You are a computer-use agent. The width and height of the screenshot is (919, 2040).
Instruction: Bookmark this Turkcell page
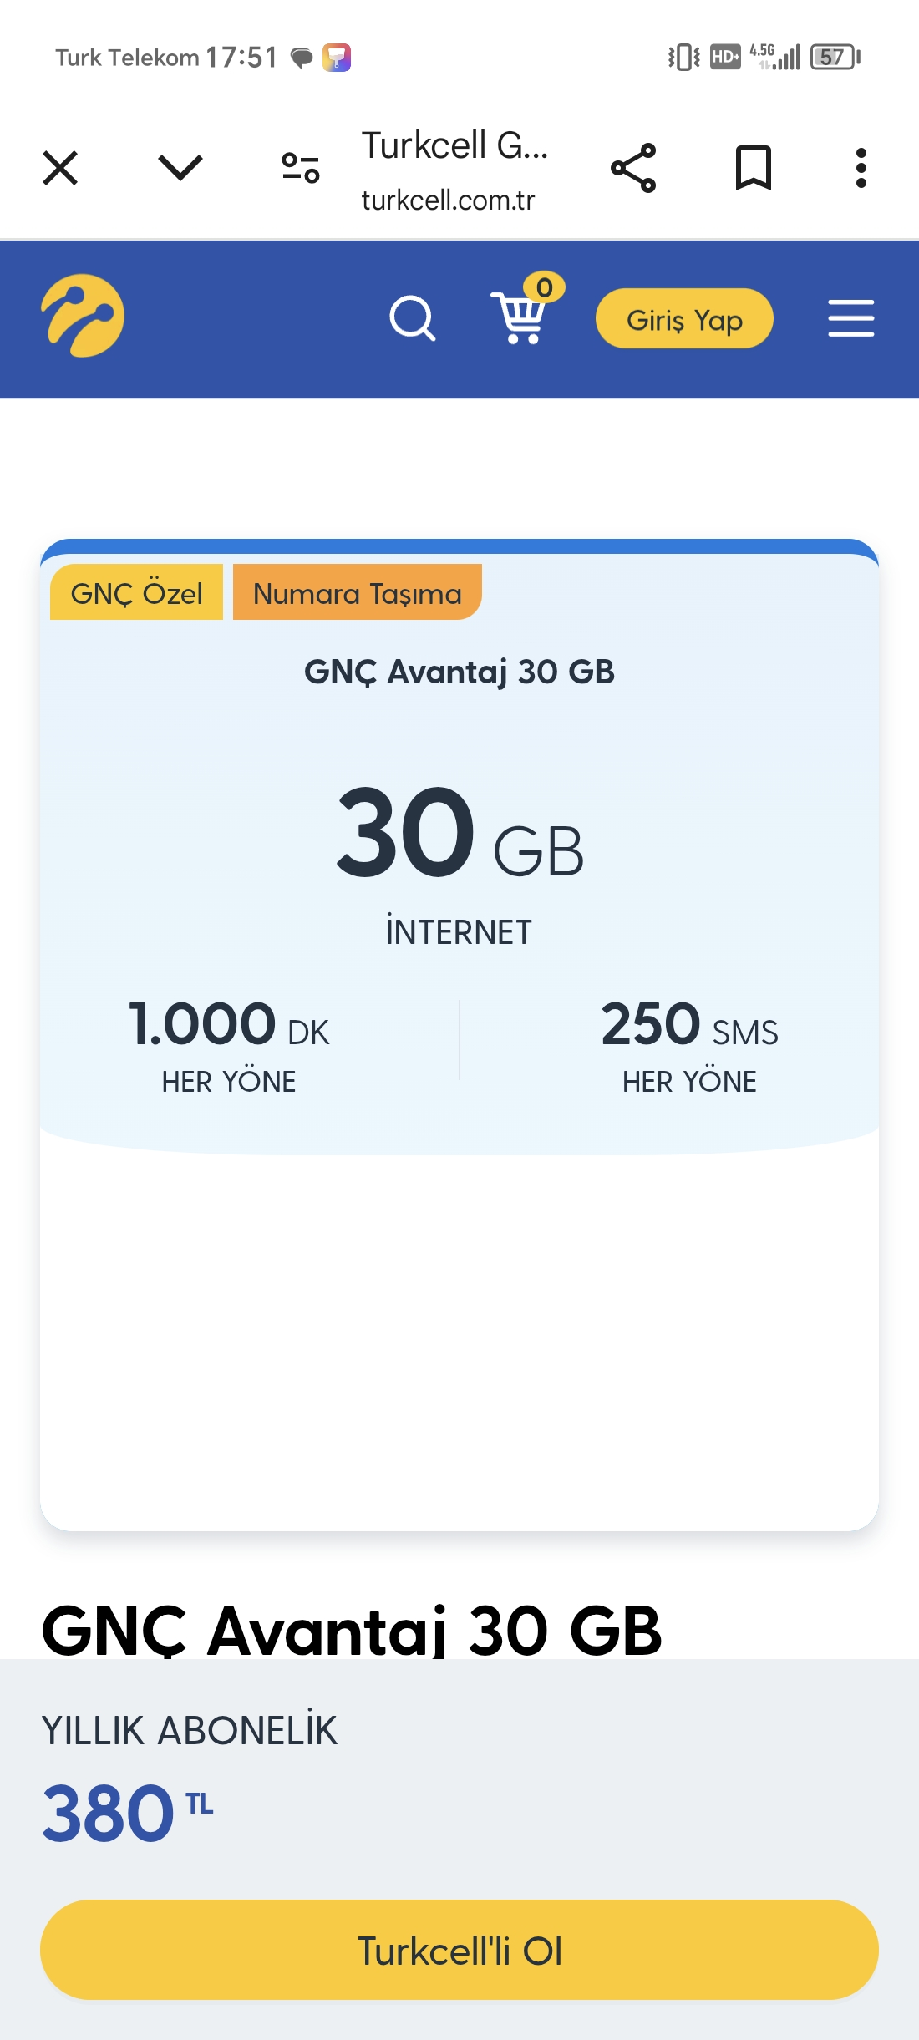pyautogui.click(x=753, y=168)
